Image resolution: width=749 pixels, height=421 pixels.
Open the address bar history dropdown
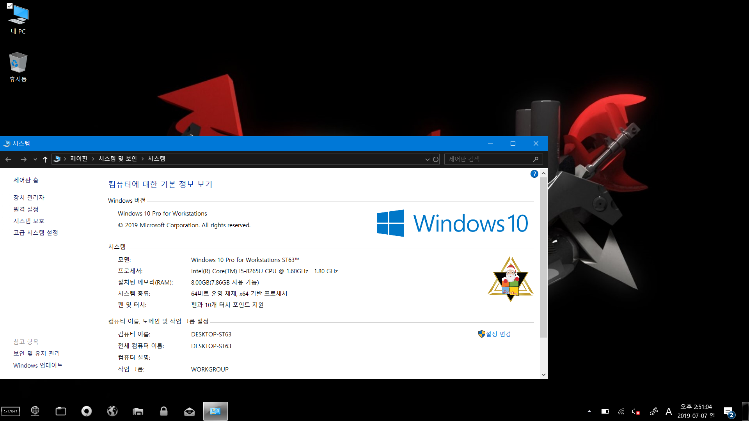point(427,159)
